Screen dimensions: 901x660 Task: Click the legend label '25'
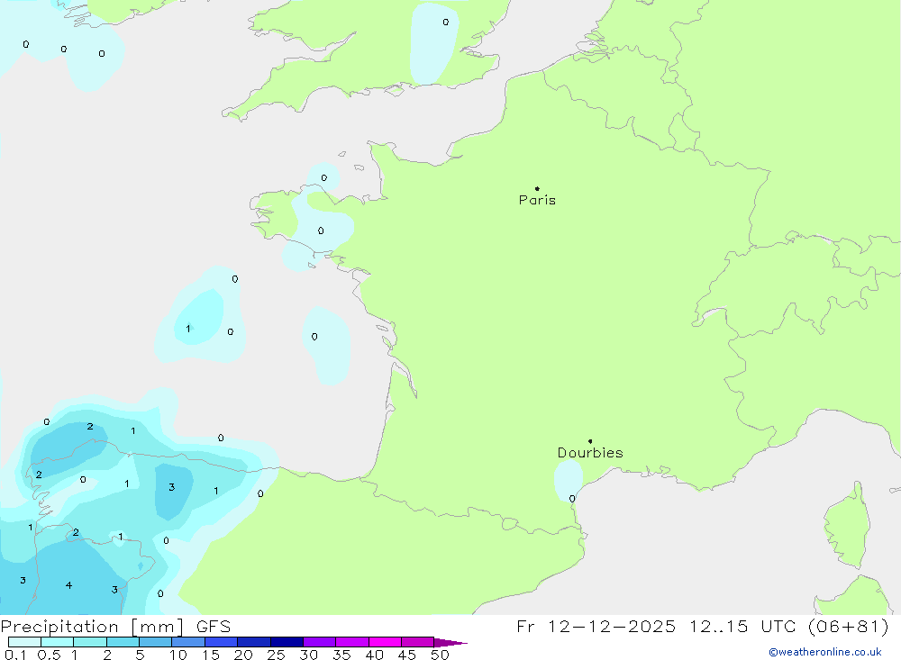pos(276,655)
